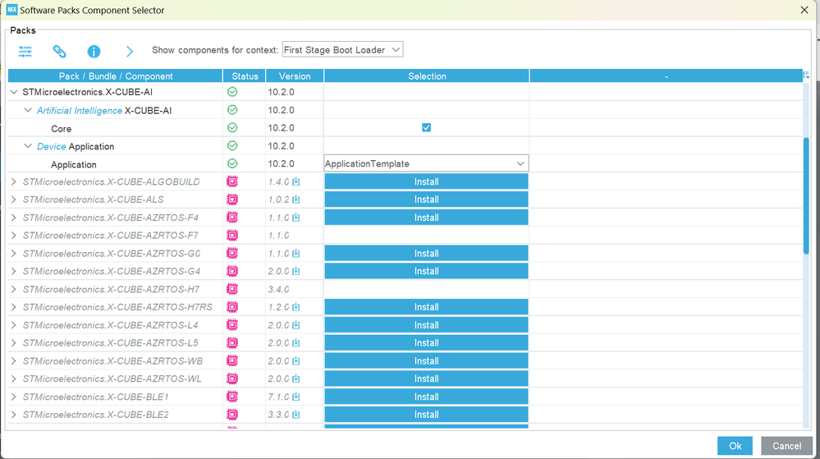820x459 pixels.
Task: Expand the X-CUBE-BLE2 pack
Action: click(x=14, y=415)
